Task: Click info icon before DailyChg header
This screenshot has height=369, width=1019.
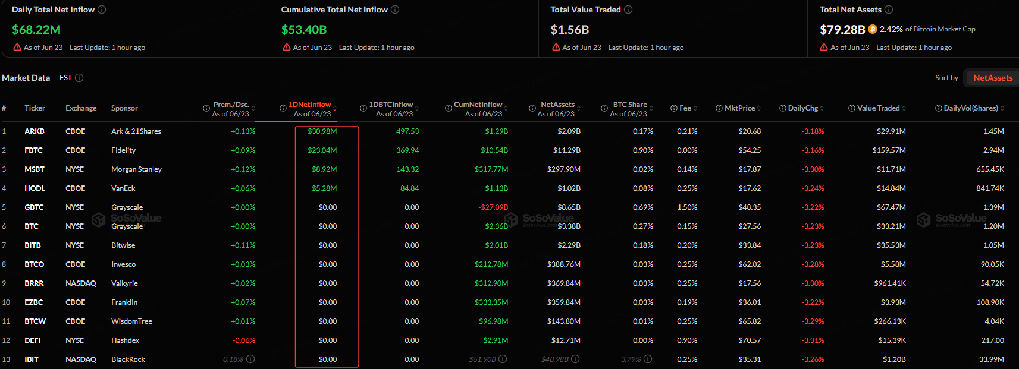Action: (x=783, y=108)
